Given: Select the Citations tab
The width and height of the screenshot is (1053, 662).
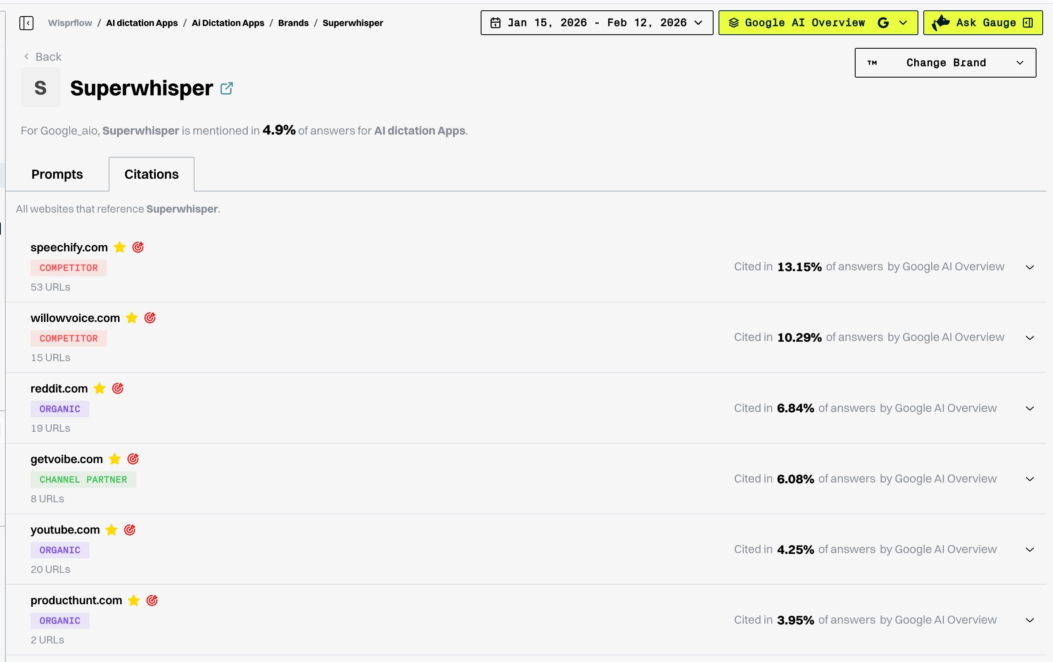Looking at the screenshot, I should point(151,174).
